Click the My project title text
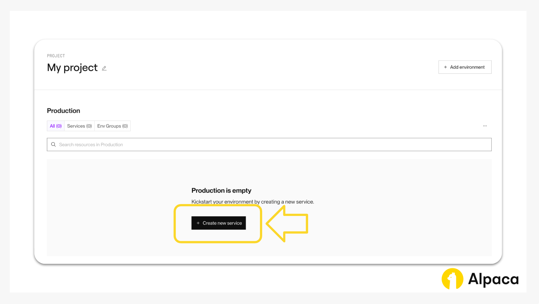539x304 pixels. [x=72, y=68]
